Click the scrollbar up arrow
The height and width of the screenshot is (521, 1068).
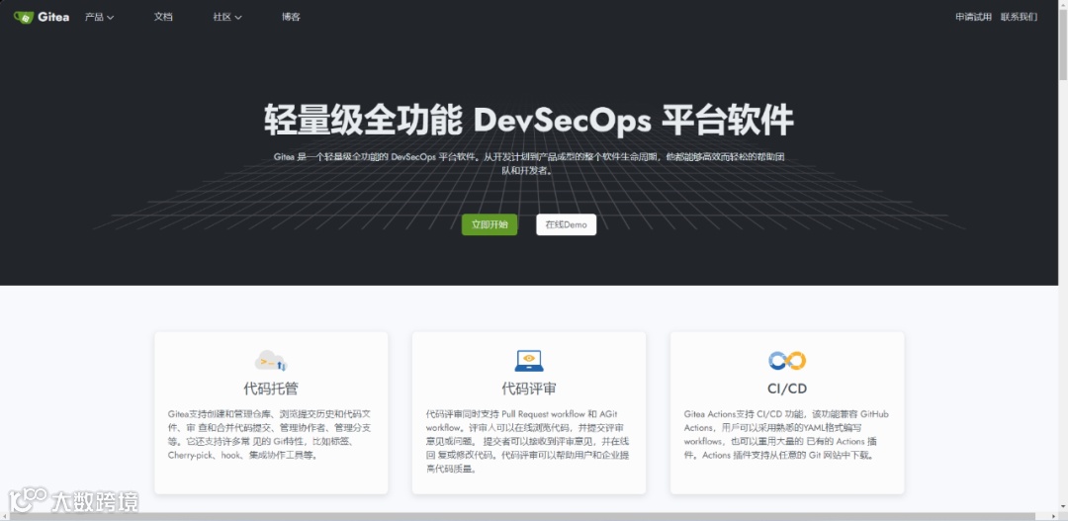pos(1062,5)
